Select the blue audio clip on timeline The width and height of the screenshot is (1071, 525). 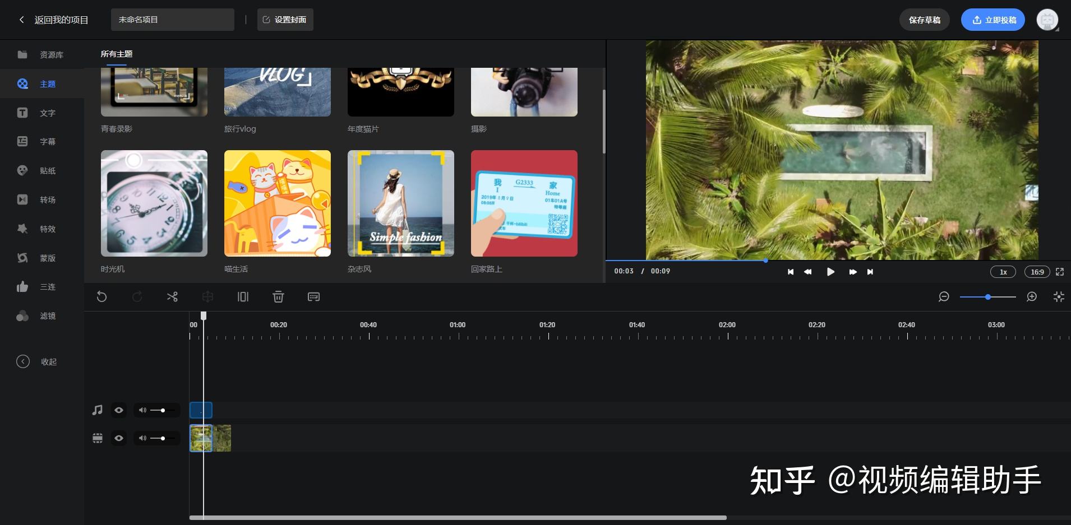201,410
